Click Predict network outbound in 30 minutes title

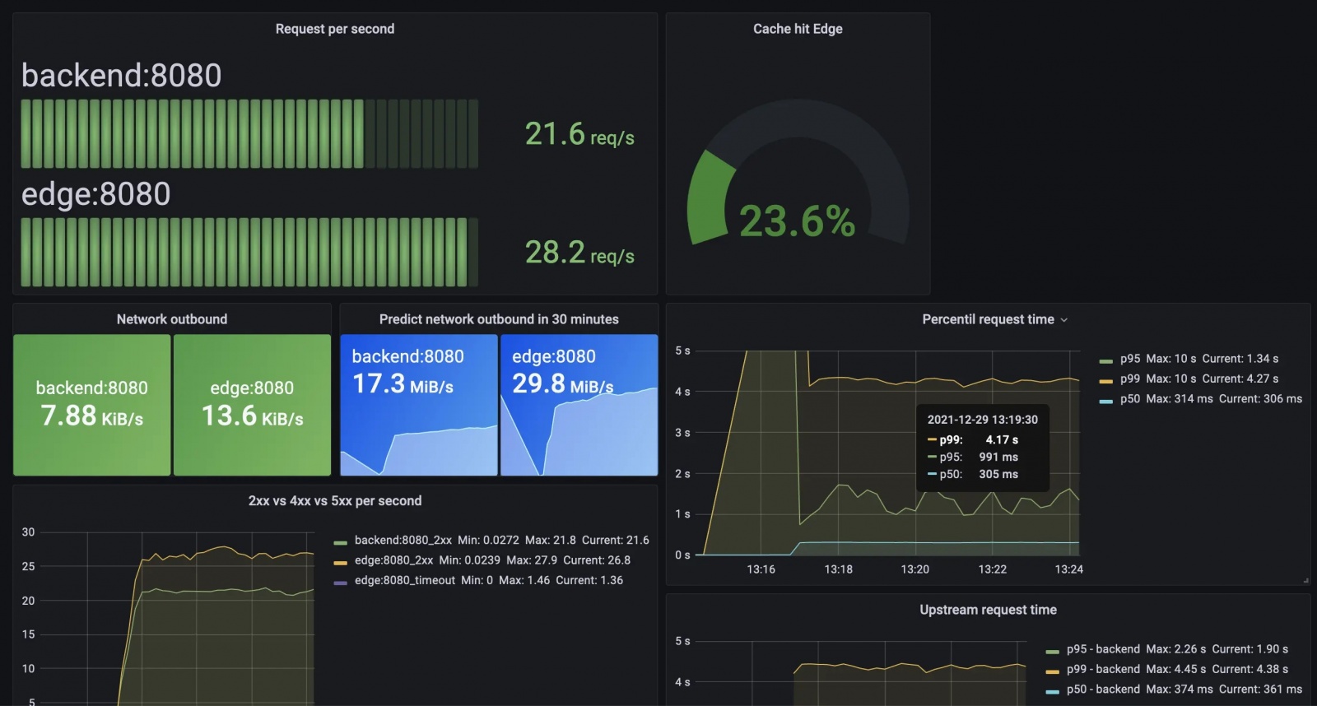(499, 319)
